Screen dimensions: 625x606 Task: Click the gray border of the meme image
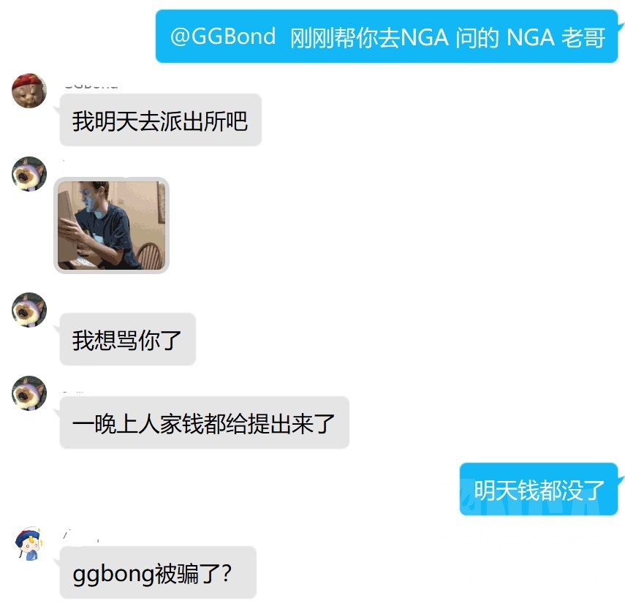[x=56, y=225]
